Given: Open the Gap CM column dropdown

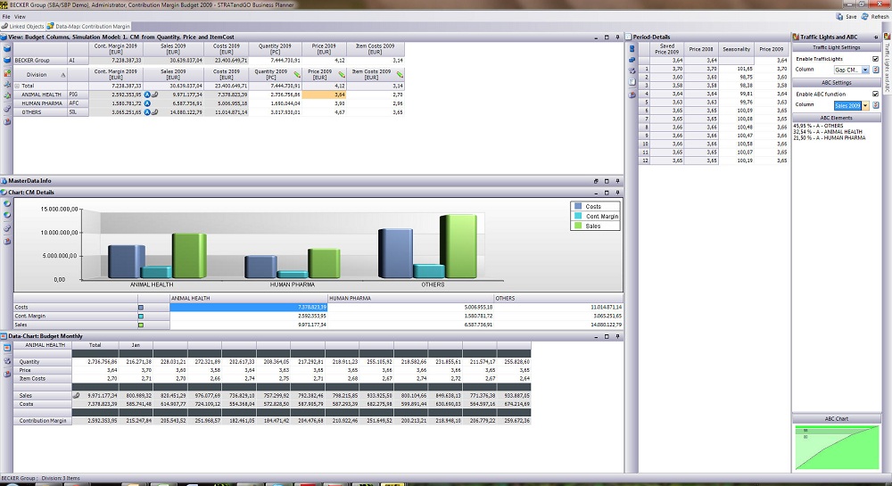Looking at the screenshot, I should (864, 70).
